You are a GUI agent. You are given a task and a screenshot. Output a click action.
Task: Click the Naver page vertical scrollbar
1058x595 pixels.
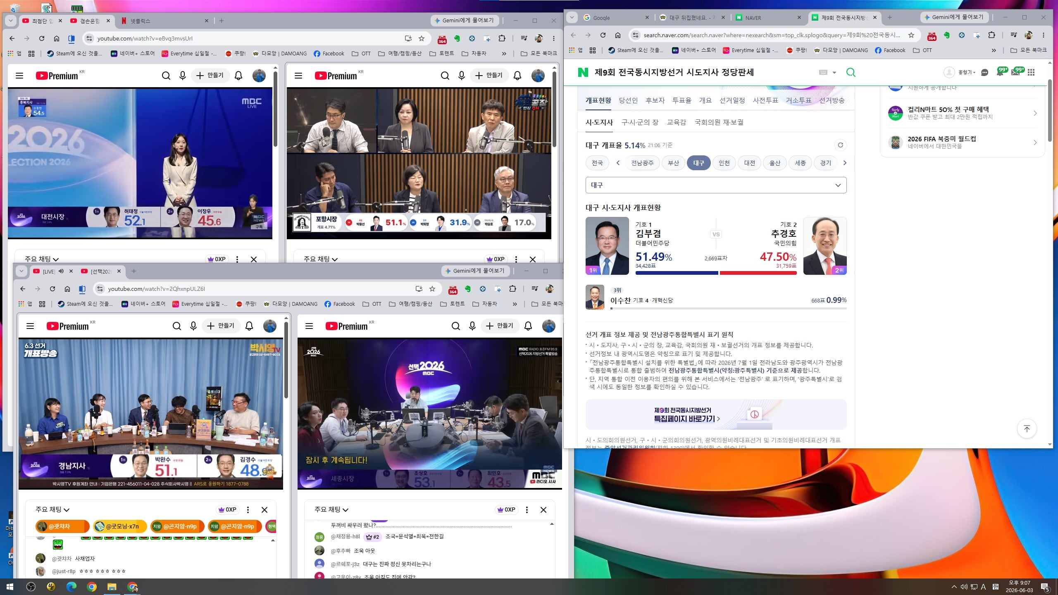pyautogui.click(x=1050, y=111)
